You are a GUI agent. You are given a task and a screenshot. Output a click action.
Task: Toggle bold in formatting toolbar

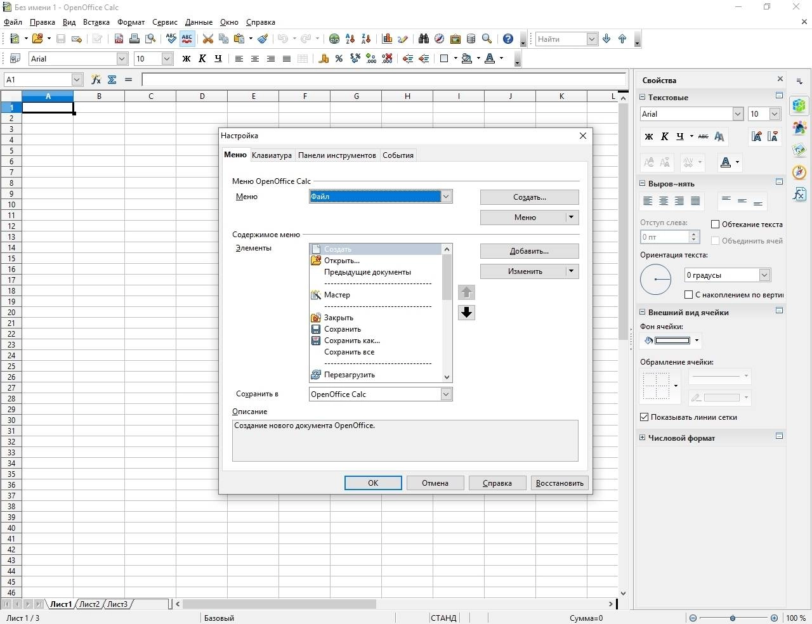[186, 58]
